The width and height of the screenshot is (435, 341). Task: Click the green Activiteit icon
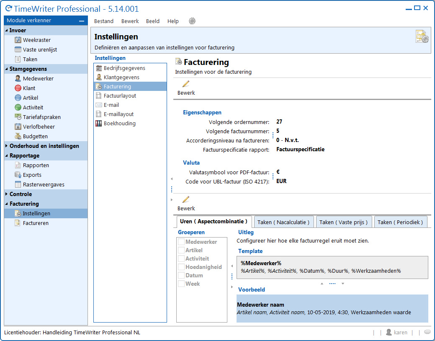pyautogui.click(x=18, y=107)
